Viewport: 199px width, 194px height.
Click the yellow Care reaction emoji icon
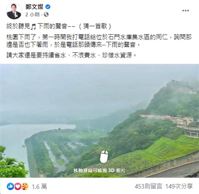pos(25,186)
